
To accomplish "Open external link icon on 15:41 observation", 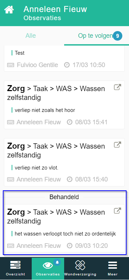I will point(117,87).
